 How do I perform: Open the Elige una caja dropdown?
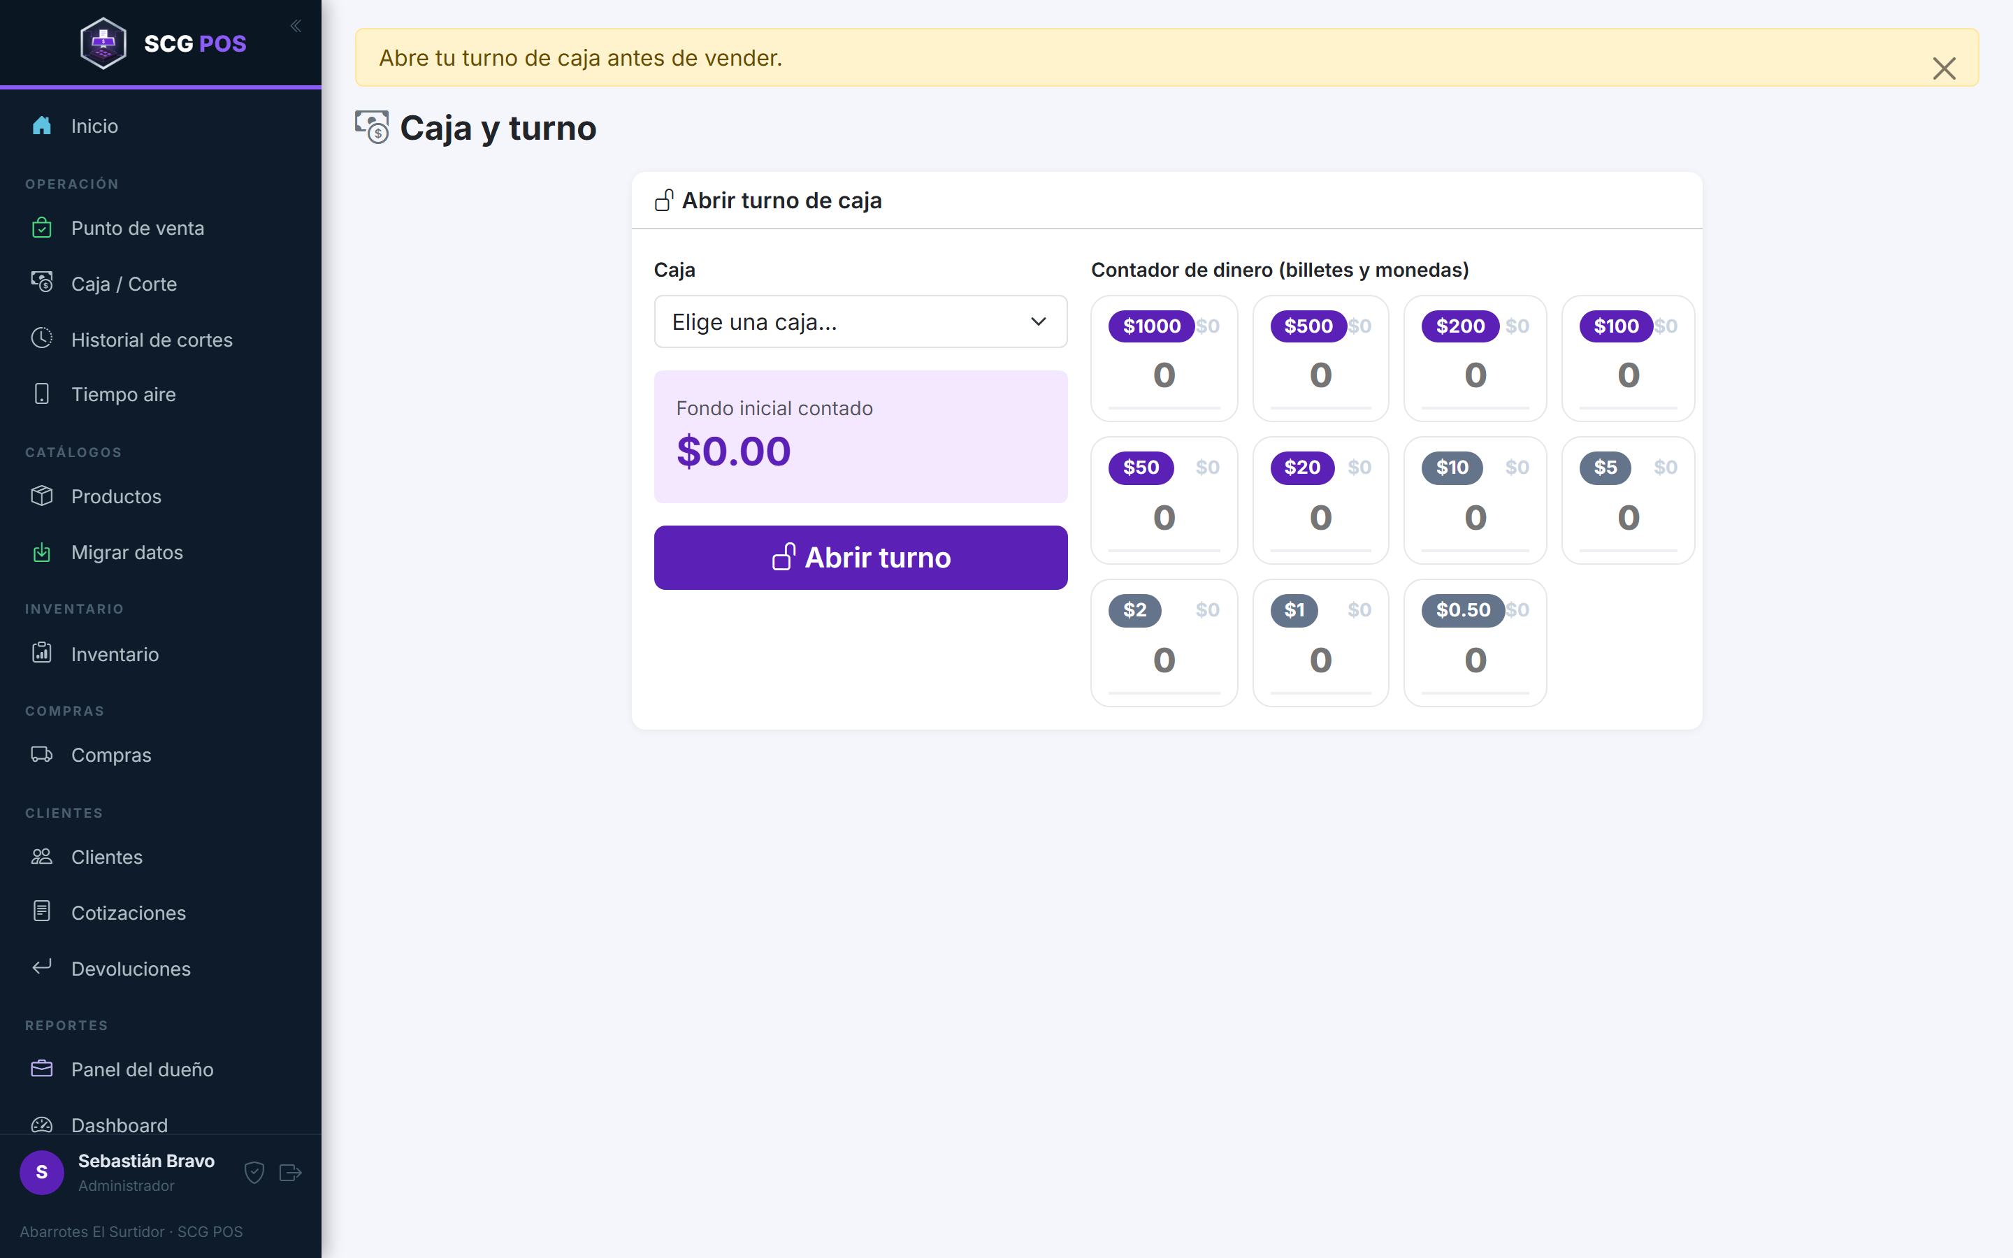[861, 321]
